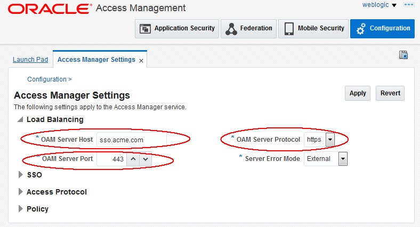Screen dimensions: 420x227
Task: Open the Federation section
Action: pyautogui.click(x=248, y=28)
